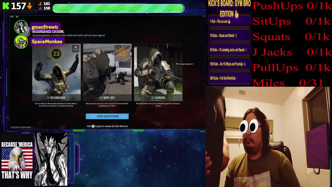
Task: Click '1 Kick – Flex on cam' board row
Action: (229, 22)
